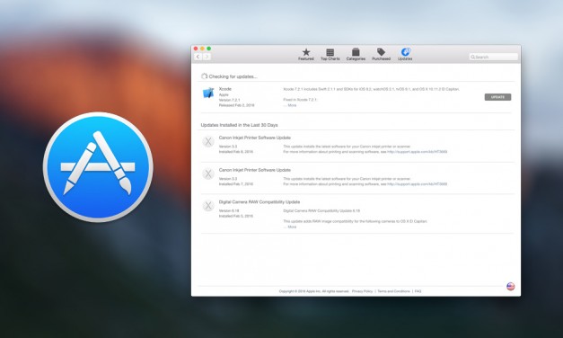
Task: Click OS X icon of Digital Camera RAW update
Action: [208, 206]
